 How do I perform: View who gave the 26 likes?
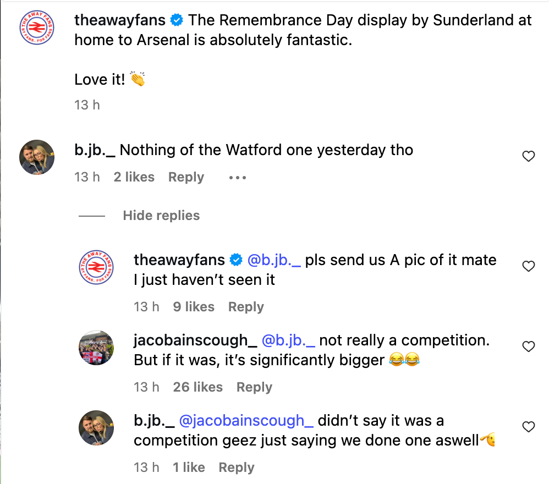pyautogui.click(x=197, y=387)
